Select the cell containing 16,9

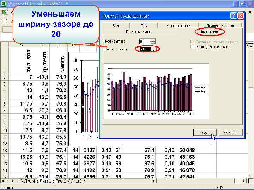click(42, 97)
